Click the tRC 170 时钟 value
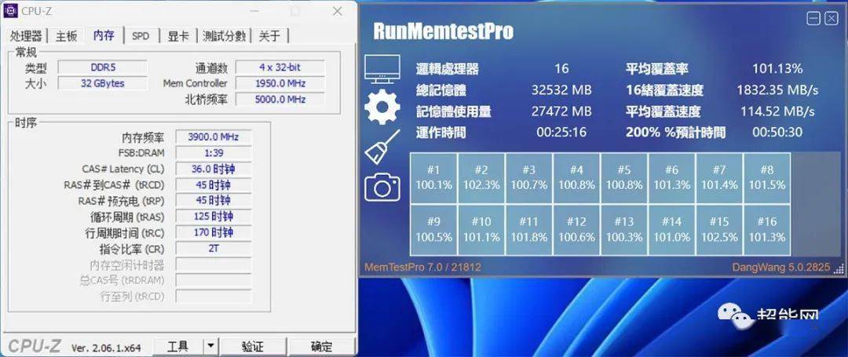 [x=213, y=233]
